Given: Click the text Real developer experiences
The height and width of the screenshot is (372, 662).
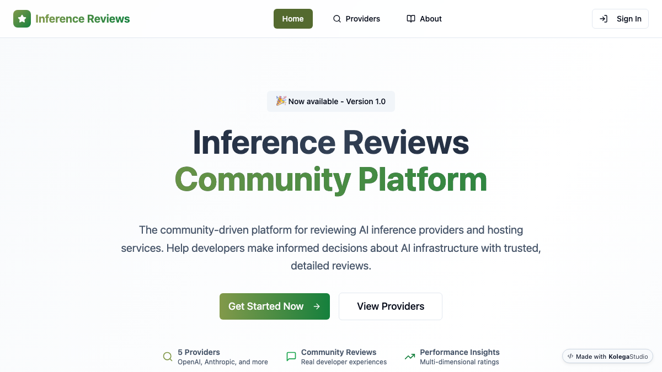Looking at the screenshot, I should 344,362.
